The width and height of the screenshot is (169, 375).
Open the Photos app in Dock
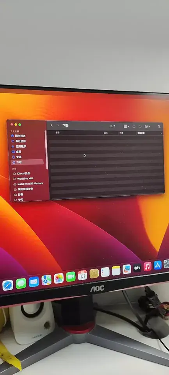tap(59, 279)
